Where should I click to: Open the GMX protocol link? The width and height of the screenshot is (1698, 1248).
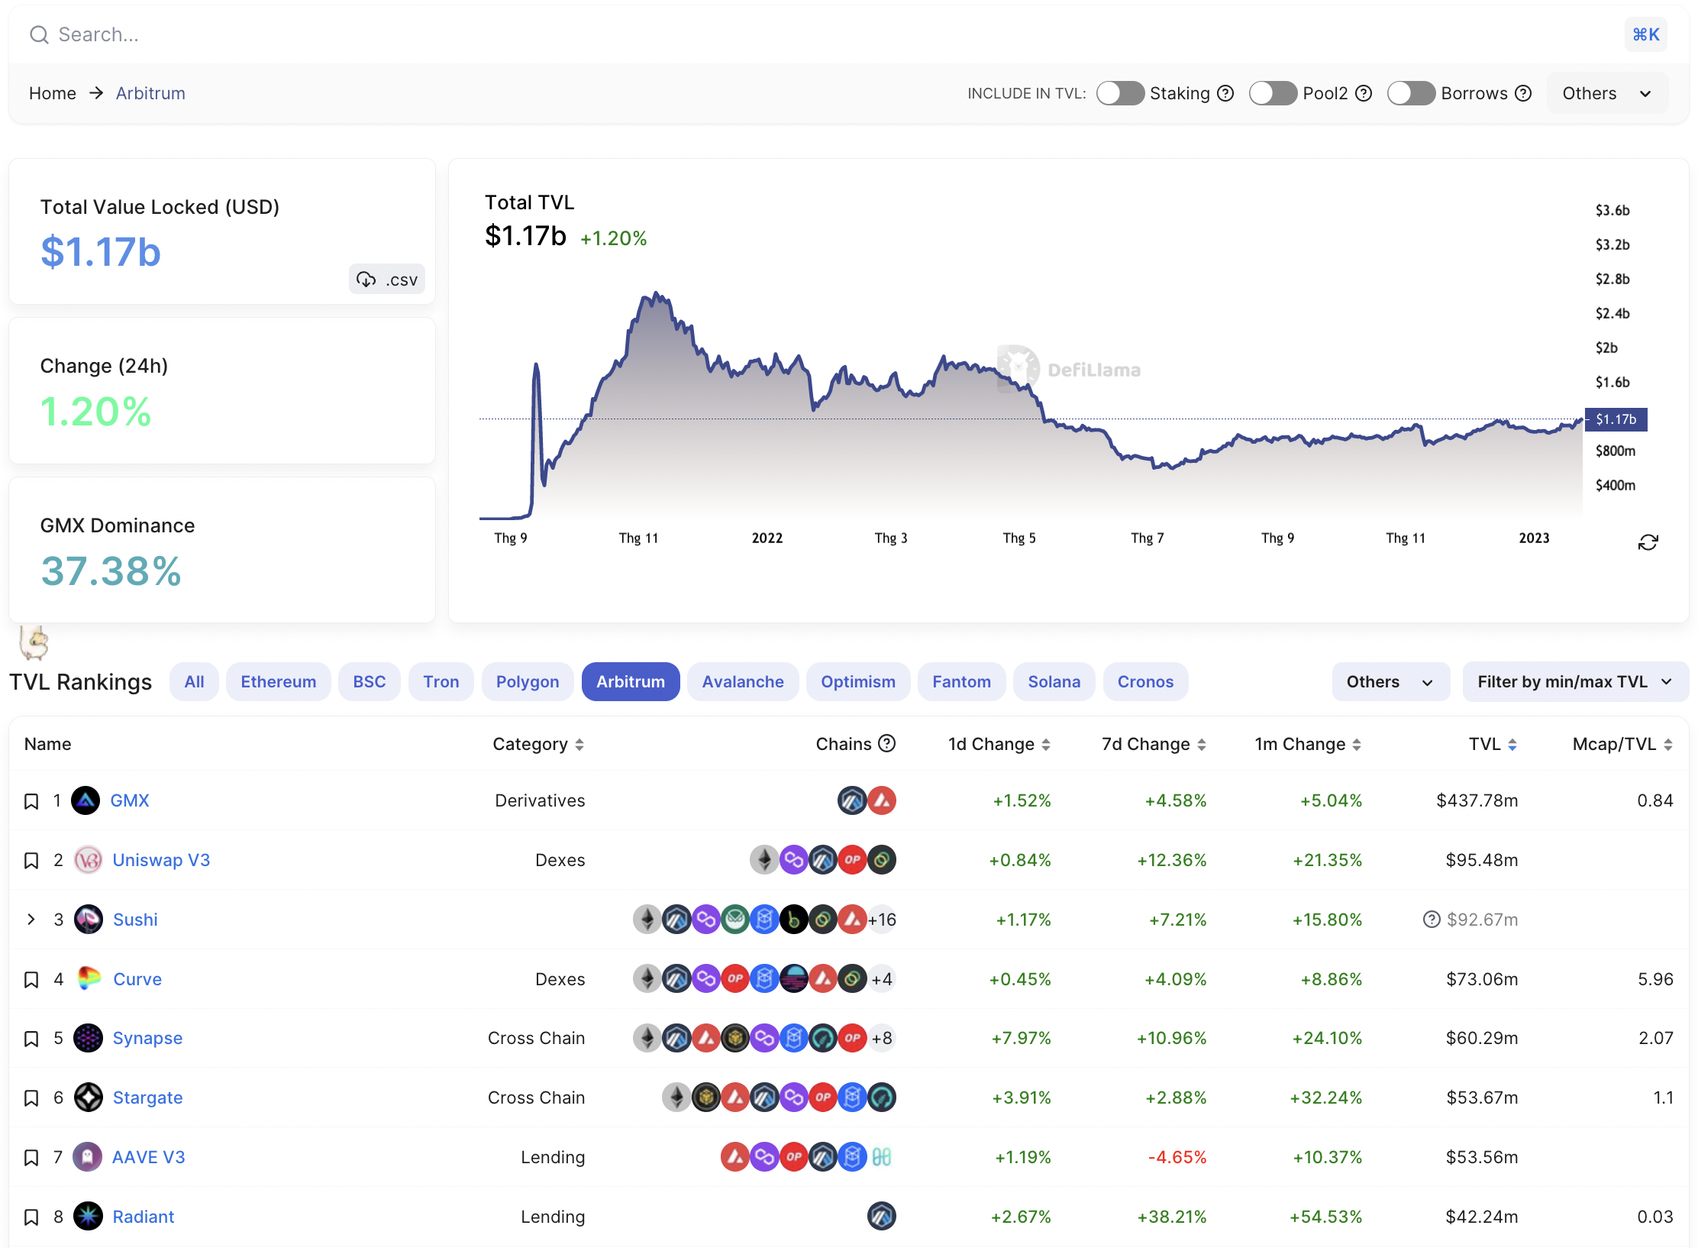(130, 800)
